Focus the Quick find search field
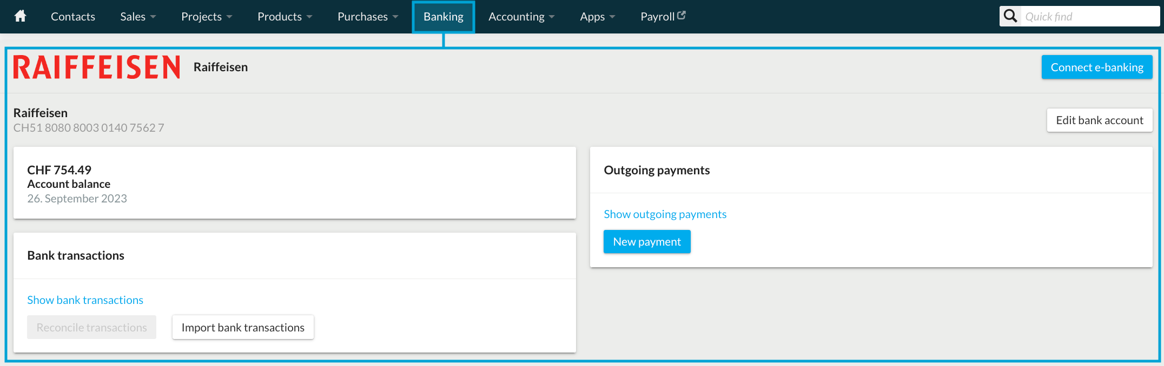Viewport: 1164px width, 366px height. (x=1089, y=16)
